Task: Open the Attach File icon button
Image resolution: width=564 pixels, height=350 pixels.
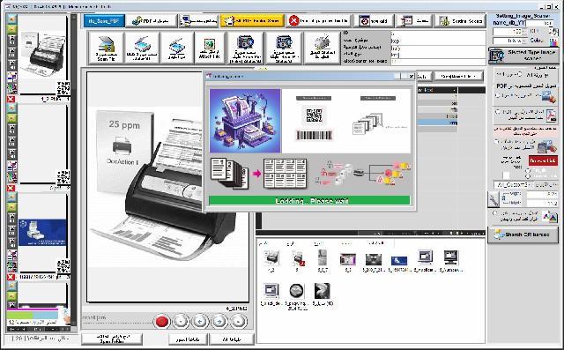Action: click(210, 48)
